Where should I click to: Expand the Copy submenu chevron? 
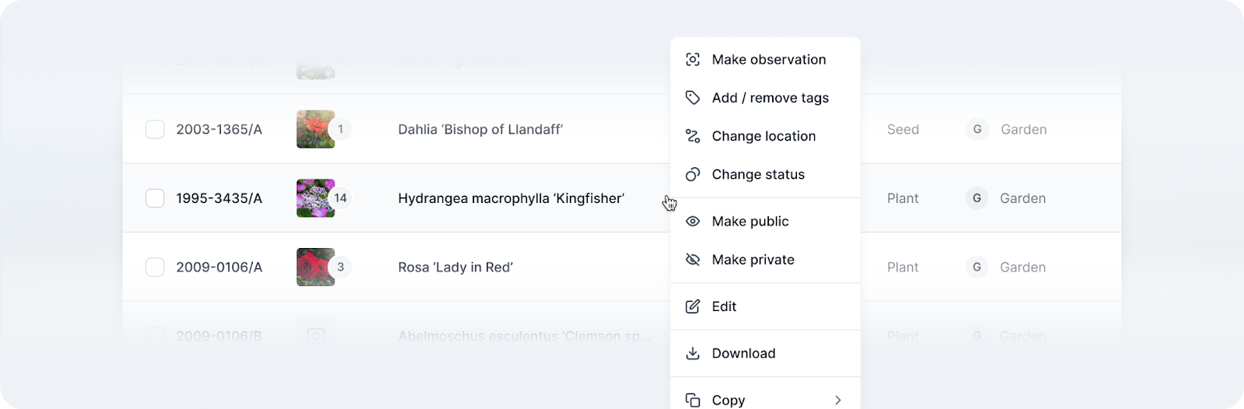click(837, 400)
